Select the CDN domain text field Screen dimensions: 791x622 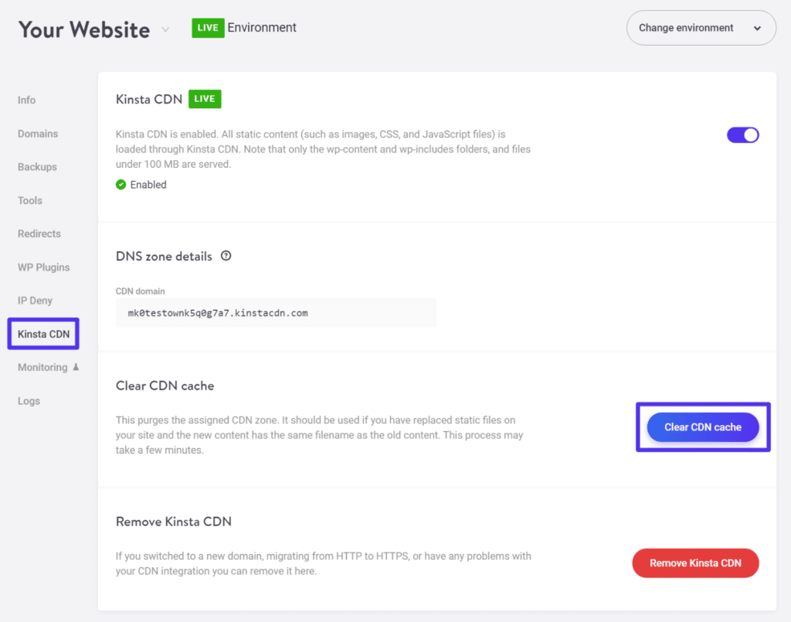click(276, 312)
